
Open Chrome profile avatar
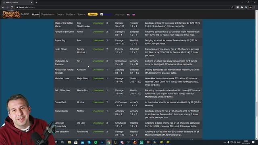point(250,7)
